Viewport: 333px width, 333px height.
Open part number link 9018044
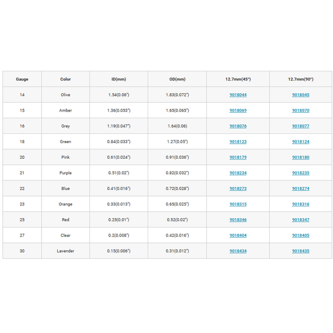point(238,95)
